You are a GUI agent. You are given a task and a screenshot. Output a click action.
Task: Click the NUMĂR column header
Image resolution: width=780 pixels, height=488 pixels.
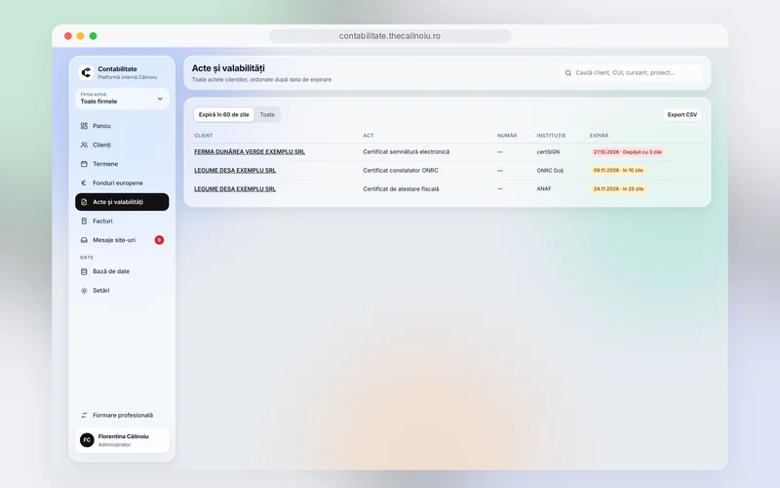pyautogui.click(x=507, y=136)
